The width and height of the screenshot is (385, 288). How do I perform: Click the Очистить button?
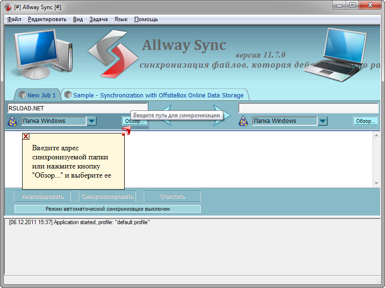click(172, 196)
